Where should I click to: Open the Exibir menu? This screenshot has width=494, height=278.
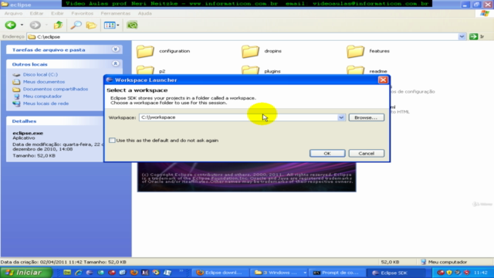pos(57,13)
